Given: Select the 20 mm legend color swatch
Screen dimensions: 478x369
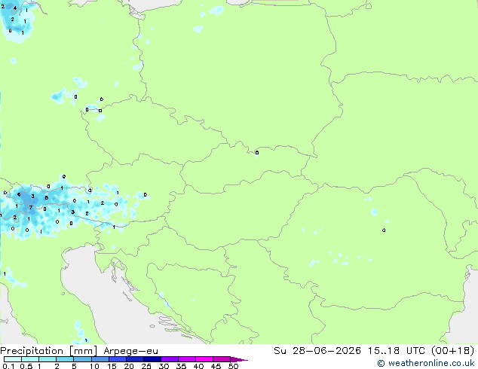Looking at the screenshot, I should coord(134,359).
